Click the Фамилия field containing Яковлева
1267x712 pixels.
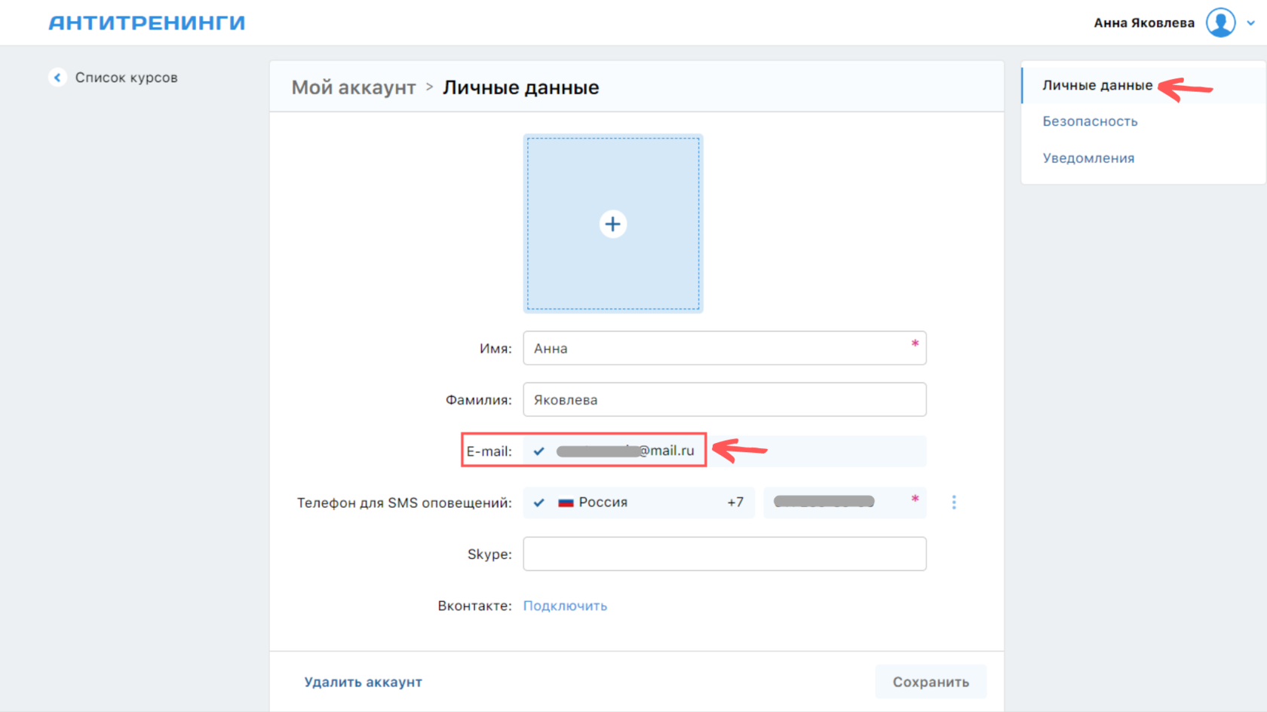click(x=724, y=399)
